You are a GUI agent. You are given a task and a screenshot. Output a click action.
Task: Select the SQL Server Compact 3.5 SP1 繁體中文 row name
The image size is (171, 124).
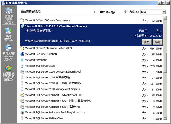[53, 107]
